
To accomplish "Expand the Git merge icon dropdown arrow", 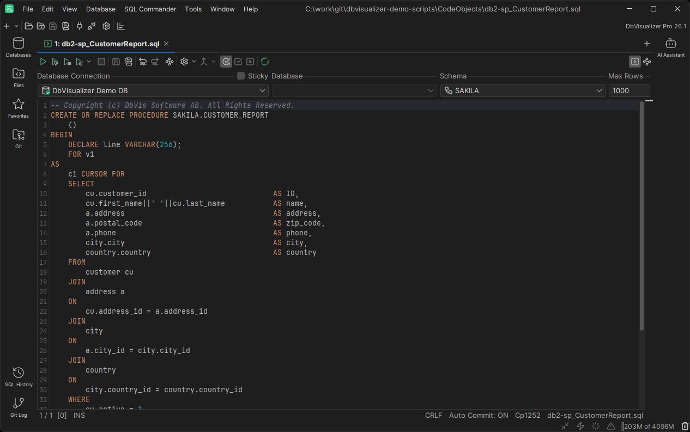I will point(214,62).
